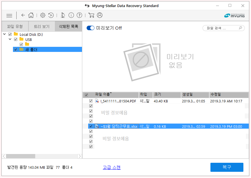Click the tree scrollbar right arrow
The width and height of the screenshot is (251, 178).
click(80, 156)
